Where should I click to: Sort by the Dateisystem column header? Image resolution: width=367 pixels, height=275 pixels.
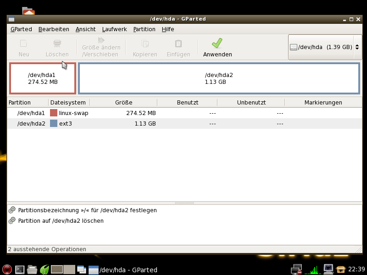[x=69, y=102]
